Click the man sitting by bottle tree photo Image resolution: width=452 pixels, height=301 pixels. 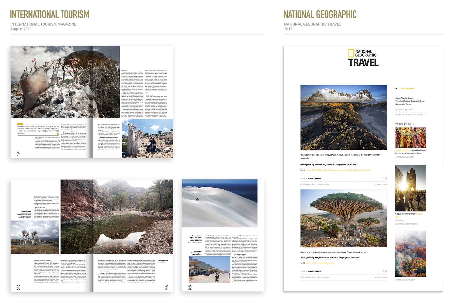tap(148, 139)
